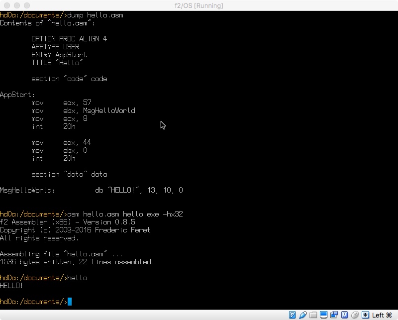Click the blinking cursor at the prompt
Image resolution: width=398 pixels, height=320 pixels.
(70, 302)
